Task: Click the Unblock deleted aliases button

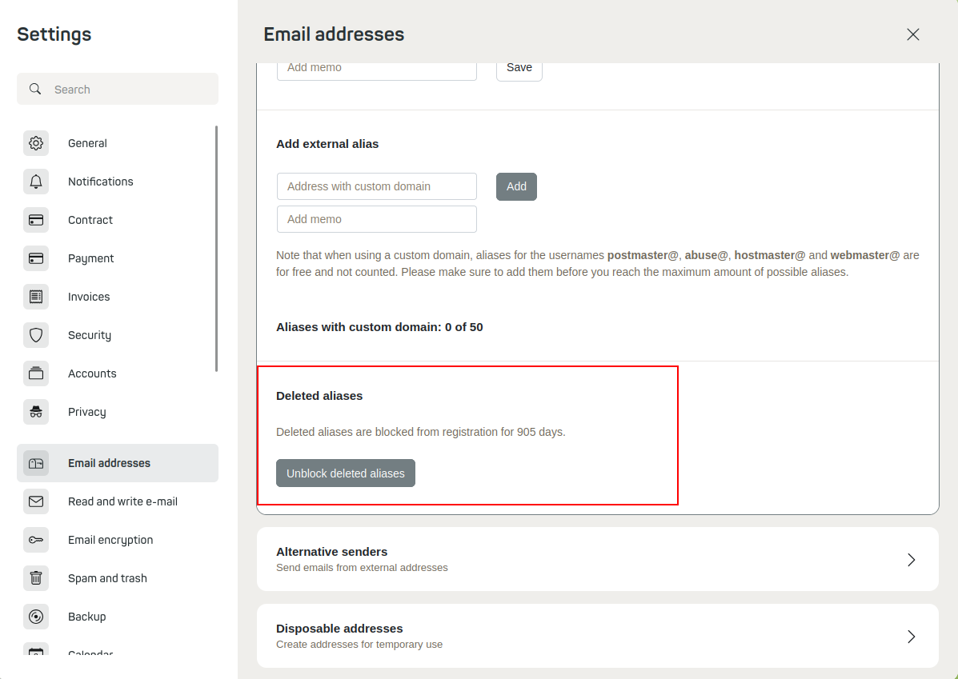Action: 346,473
